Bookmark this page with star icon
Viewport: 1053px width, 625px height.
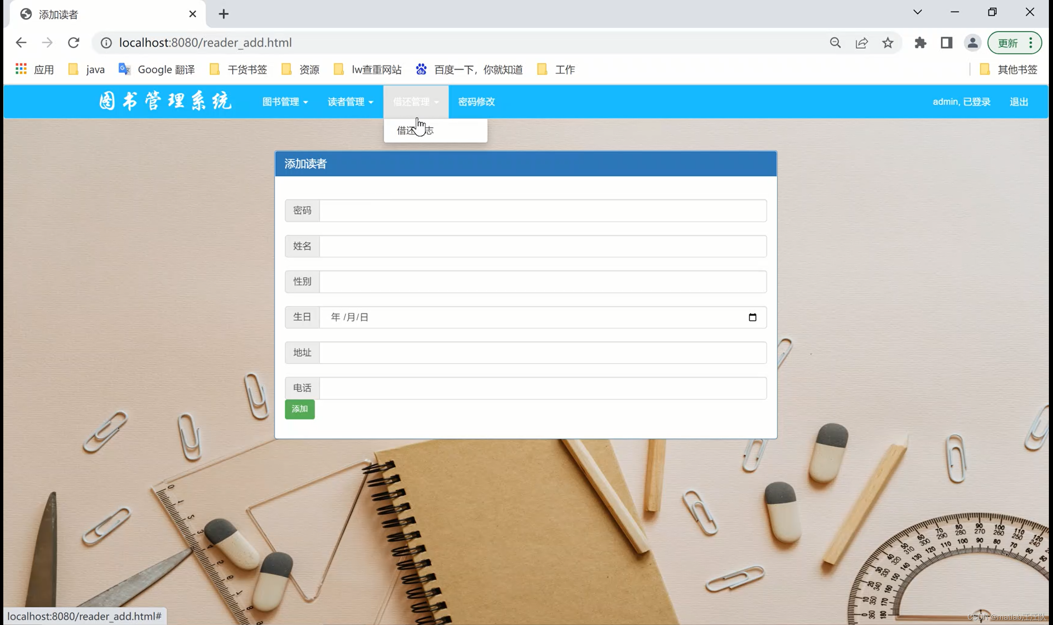coord(888,42)
